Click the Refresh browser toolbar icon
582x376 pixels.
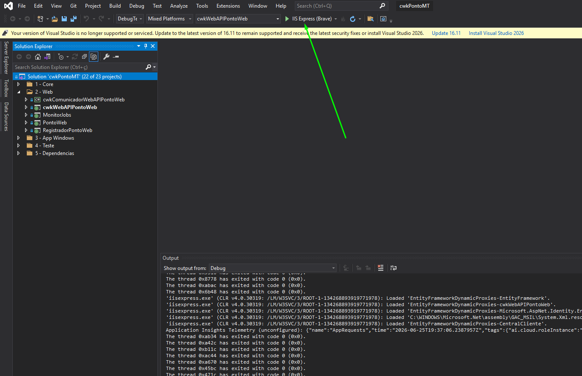(x=353, y=19)
